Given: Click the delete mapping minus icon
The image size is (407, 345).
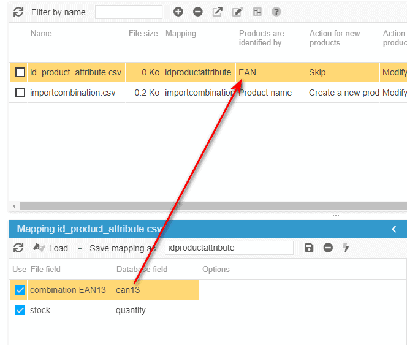Looking at the screenshot, I should (x=328, y=248).
